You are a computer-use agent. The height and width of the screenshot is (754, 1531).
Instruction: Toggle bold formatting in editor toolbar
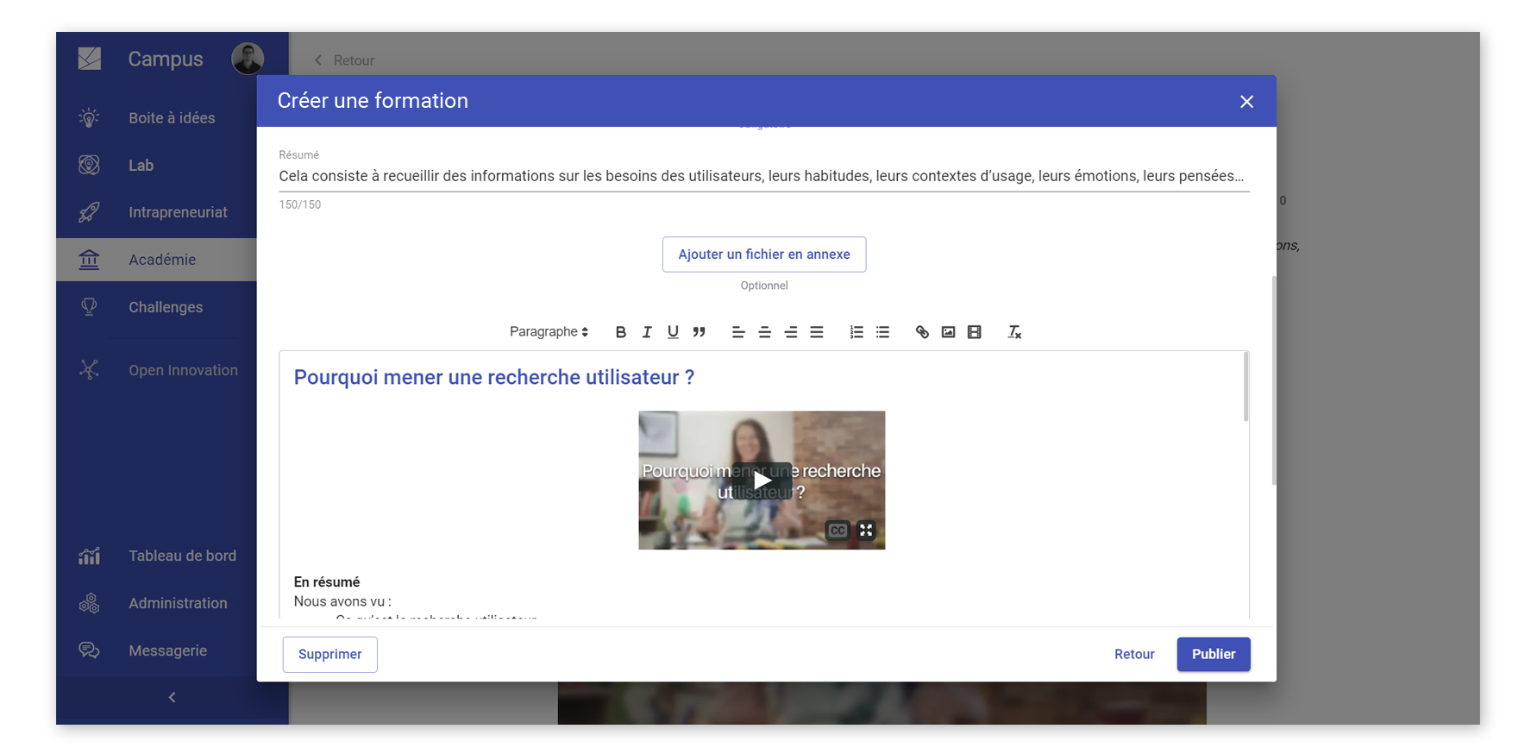(620, 332)
